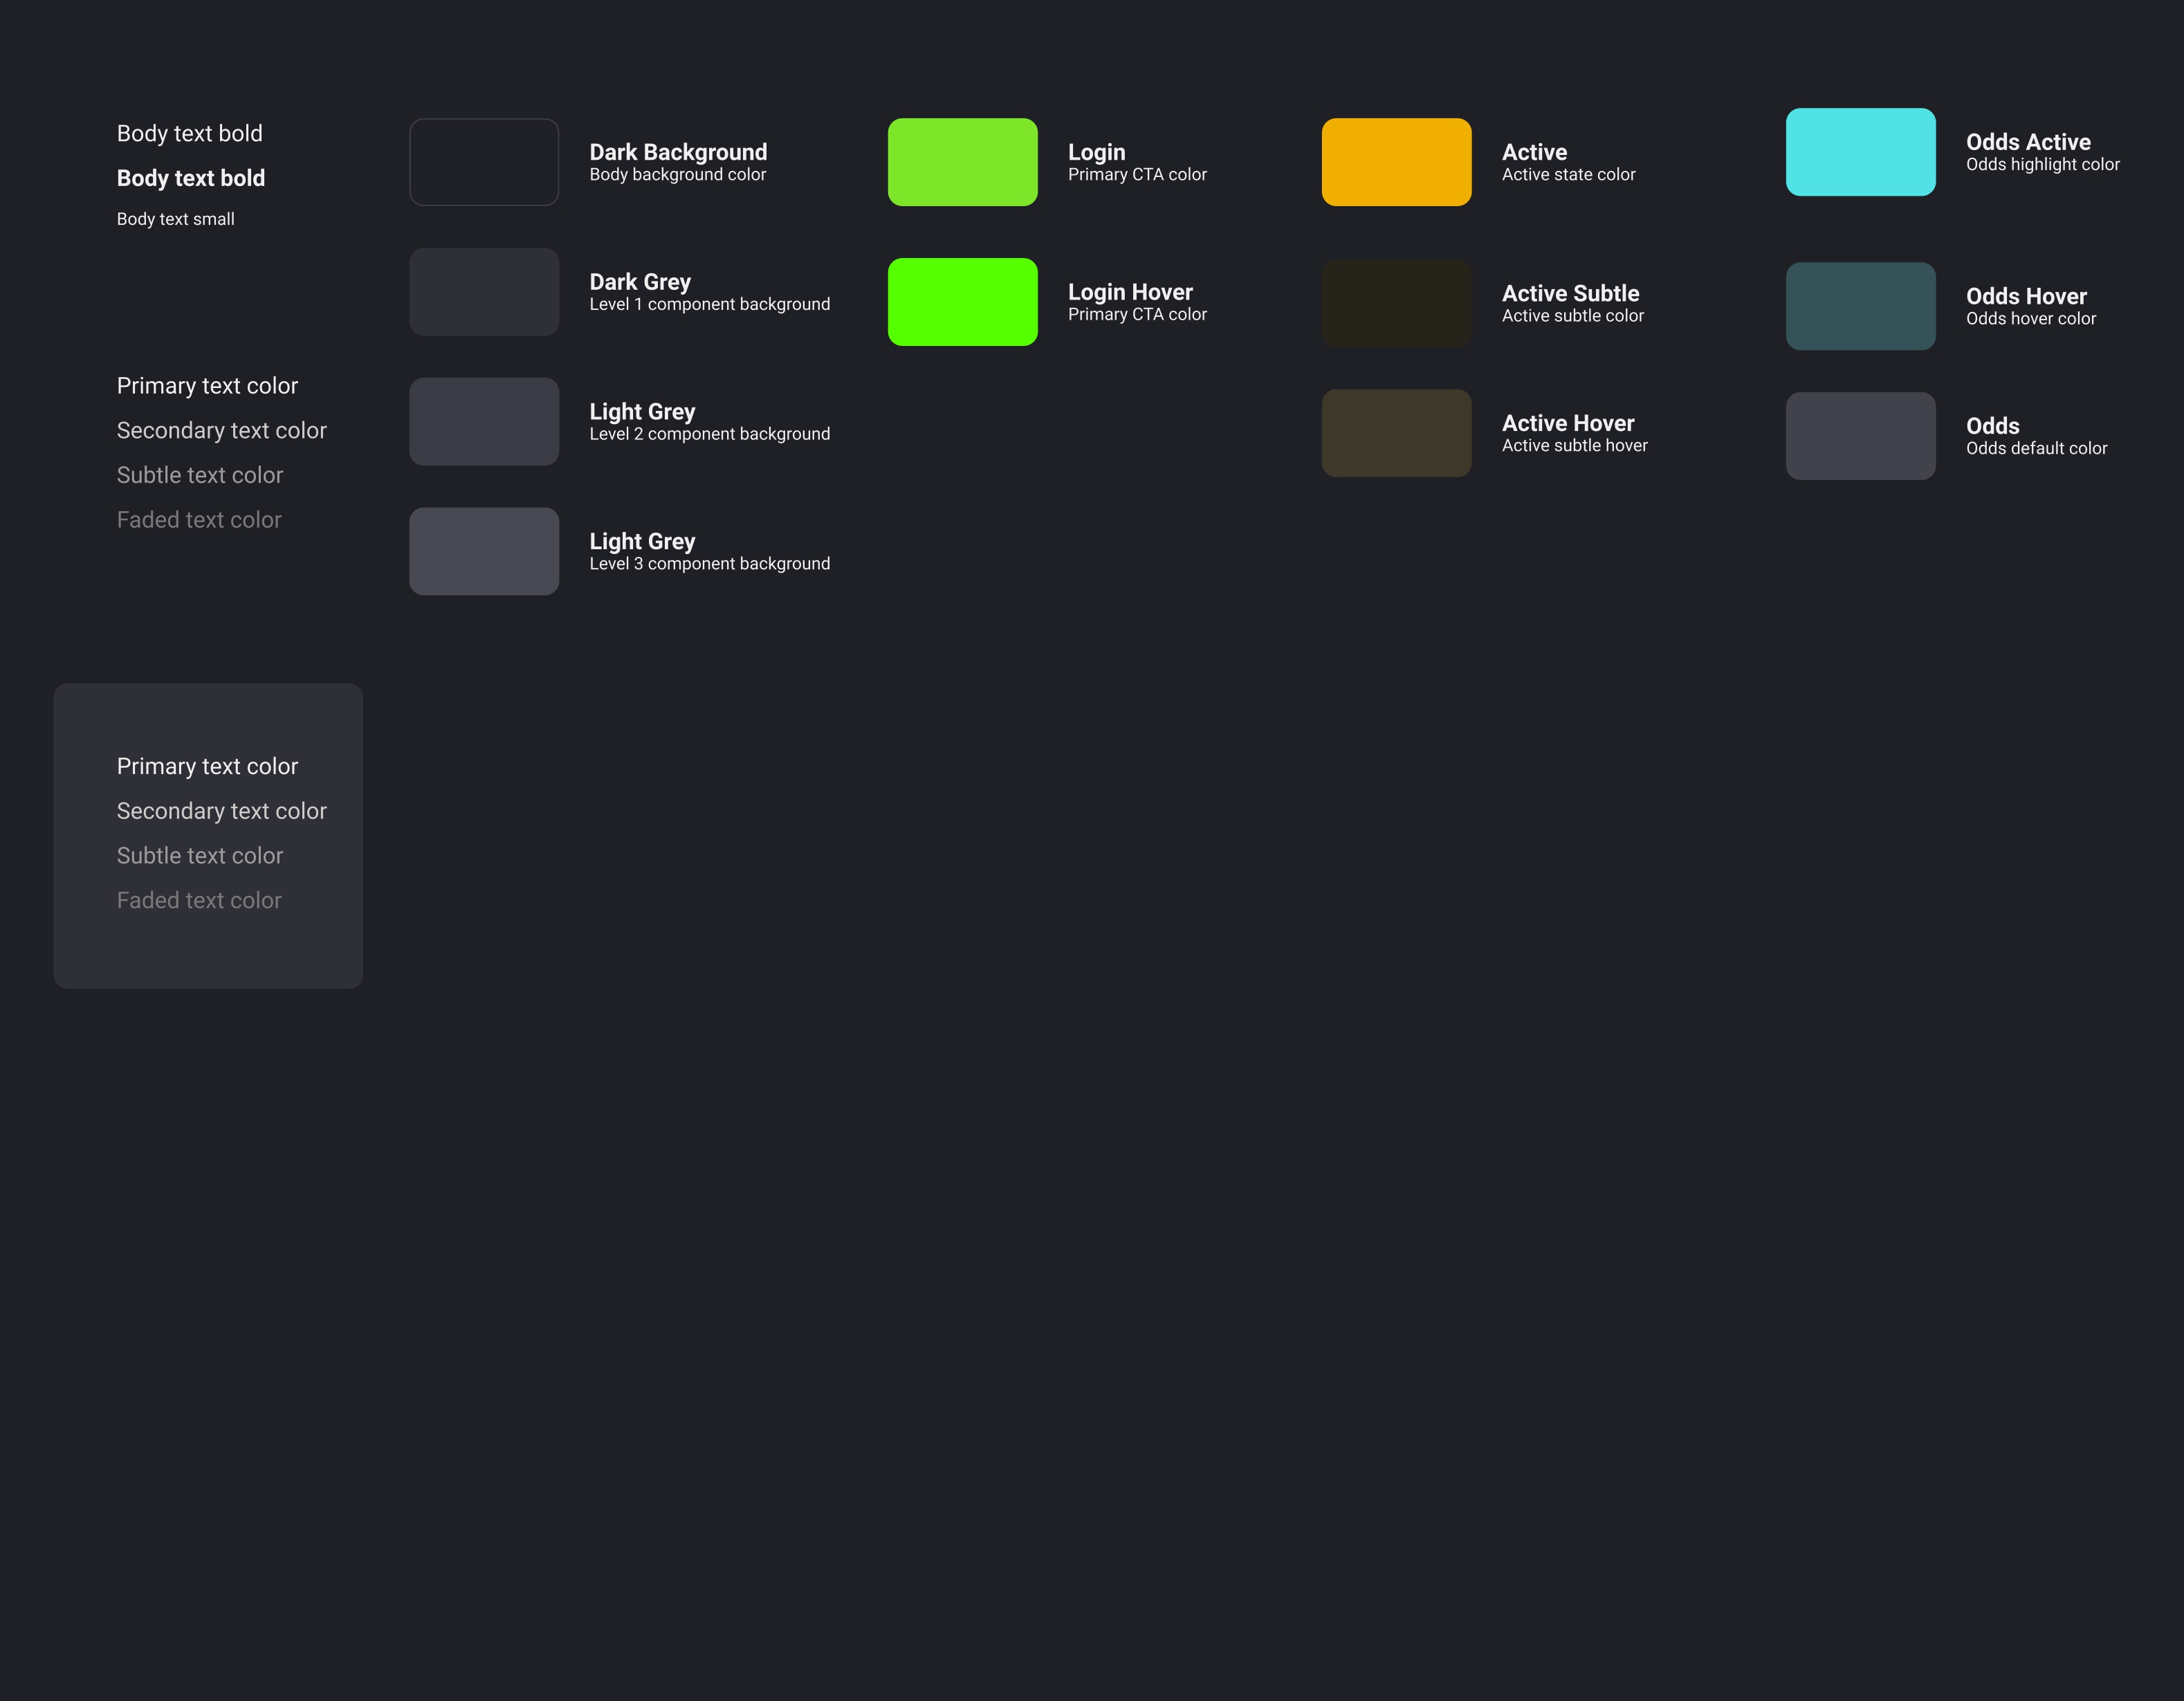This screenshot has height=1701, width=2184.
Task: Click the Active Hover brown swatch
Action: pos(1396,433)
